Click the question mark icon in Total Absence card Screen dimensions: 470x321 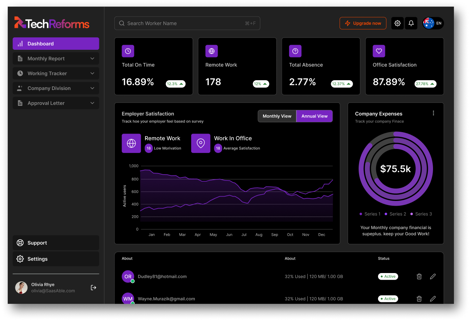[295, 51]
